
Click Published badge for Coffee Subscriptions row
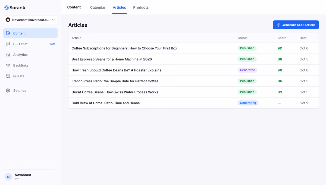247,48
